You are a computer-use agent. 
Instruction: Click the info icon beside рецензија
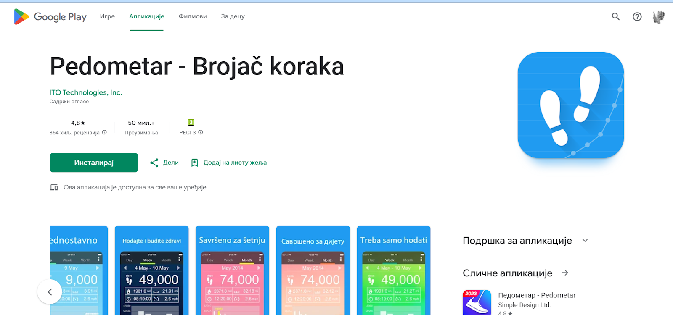(x=104, y=132)
